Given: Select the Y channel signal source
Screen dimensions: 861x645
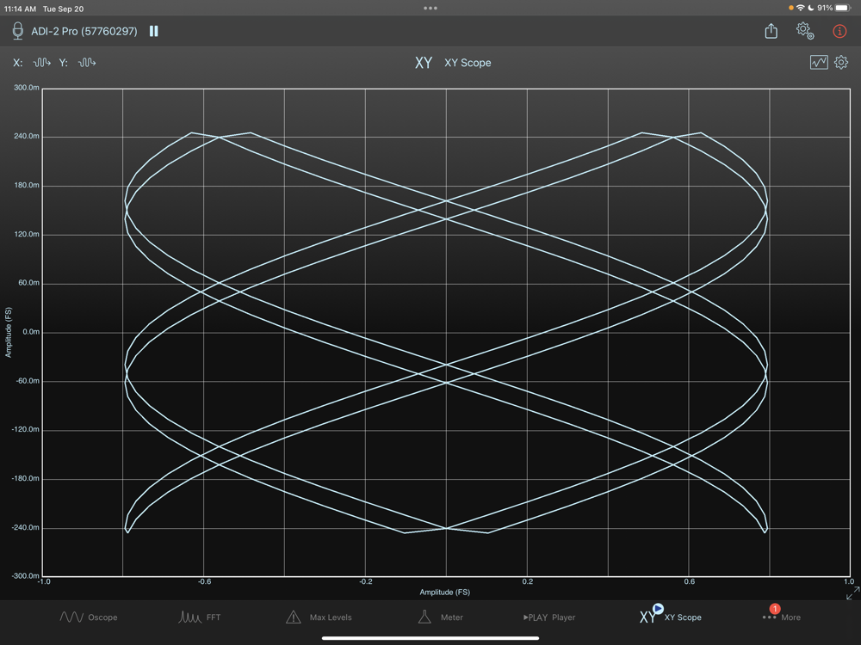Looking at the screenshot, I should (87, 63).
